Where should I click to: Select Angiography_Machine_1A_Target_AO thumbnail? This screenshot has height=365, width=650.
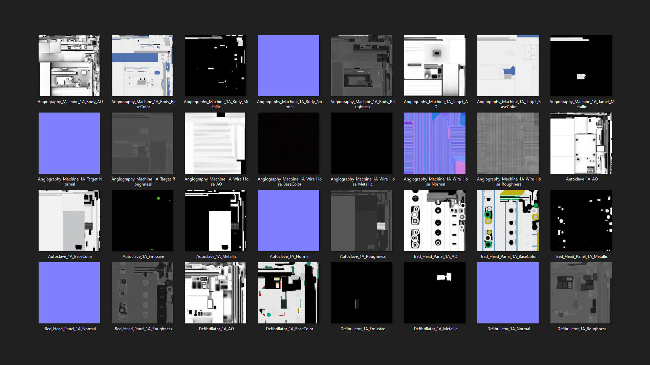435,66
